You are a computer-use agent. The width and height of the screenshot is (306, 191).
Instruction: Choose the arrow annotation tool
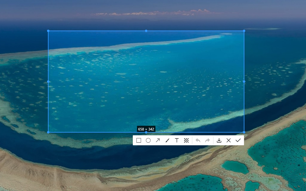click(158, 140)
